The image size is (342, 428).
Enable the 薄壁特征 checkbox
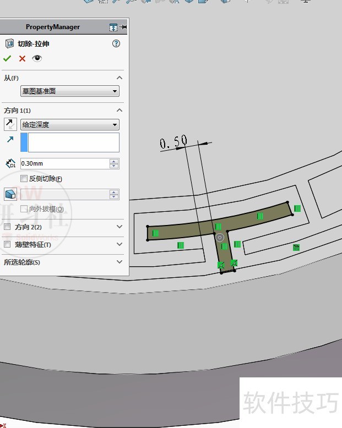point(7,244)
